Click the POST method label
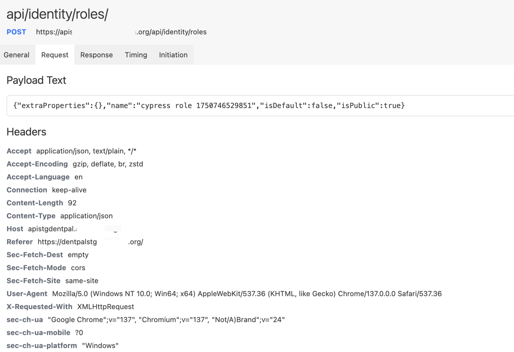 point(16,32)
